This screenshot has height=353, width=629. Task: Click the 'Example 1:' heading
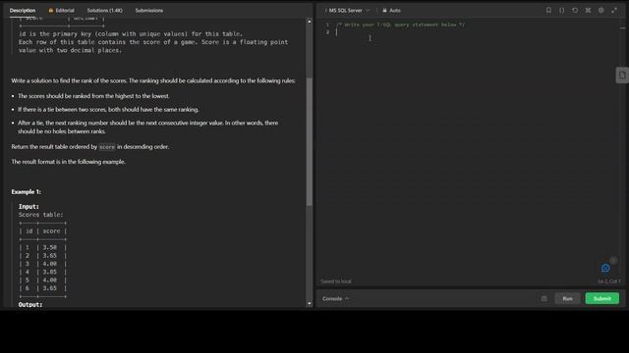coord(27,192)
